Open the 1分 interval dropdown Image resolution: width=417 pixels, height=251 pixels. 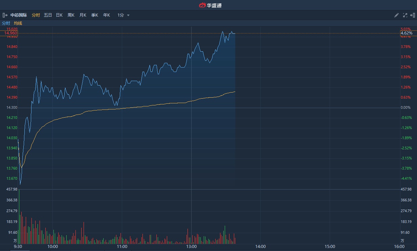124,15
